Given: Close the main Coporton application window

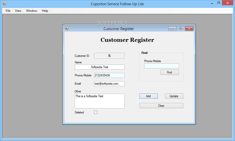Looking at the screenshot, I should [227, 3].
